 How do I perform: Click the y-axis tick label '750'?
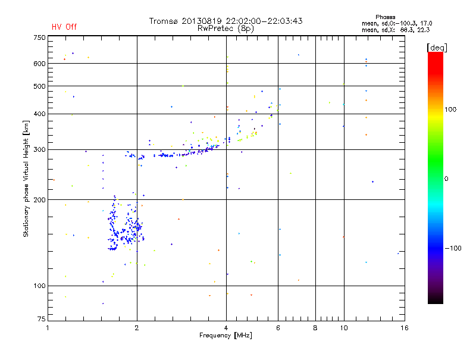[x=39, y=37]
